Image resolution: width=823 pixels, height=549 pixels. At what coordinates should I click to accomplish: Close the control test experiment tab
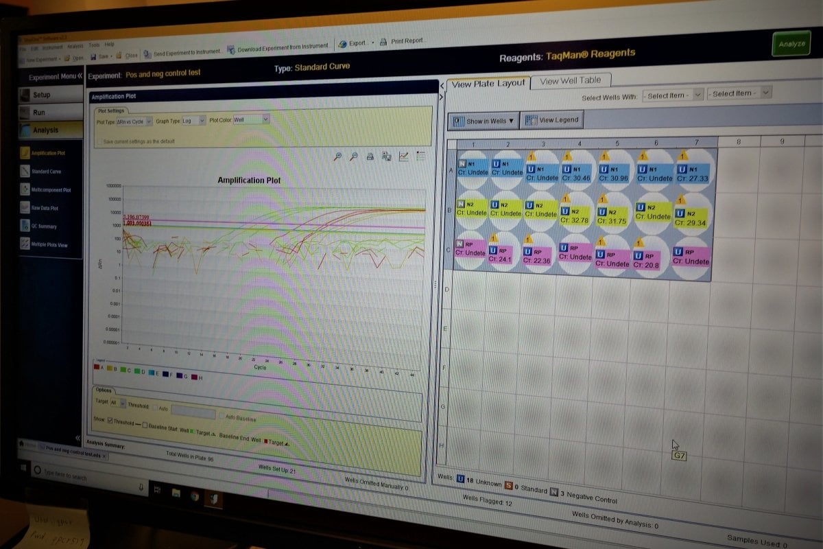pyautogui.click(x=104, y=456)
